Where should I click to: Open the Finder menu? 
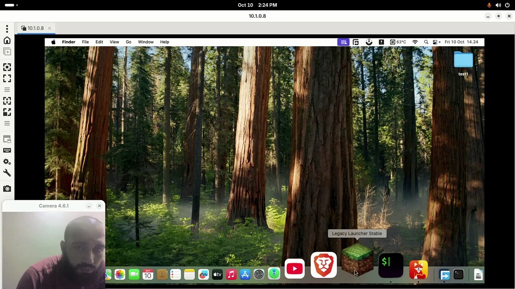pos(68,42)
